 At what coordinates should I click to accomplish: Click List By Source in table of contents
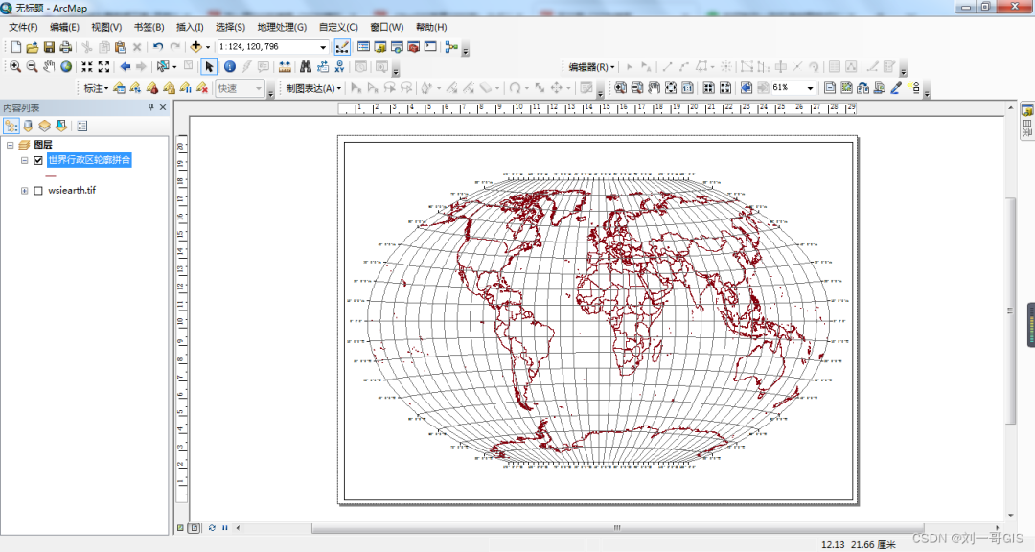coord(28,126)
